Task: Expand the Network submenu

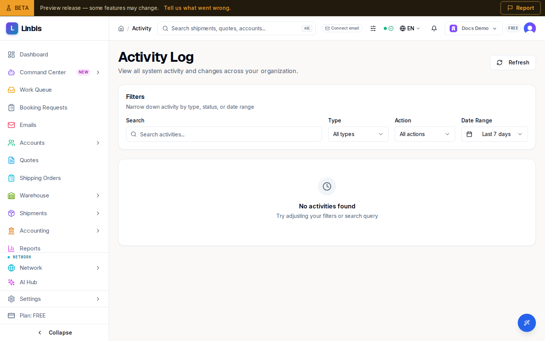Action: (98, 268)
